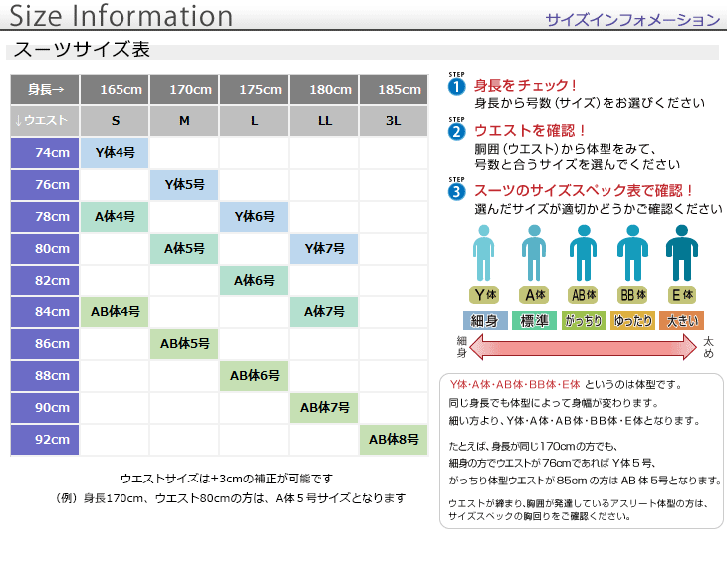The image size is (727, 577).
Task: Click the E体 large body figure icon
Action: coord(682,253)
